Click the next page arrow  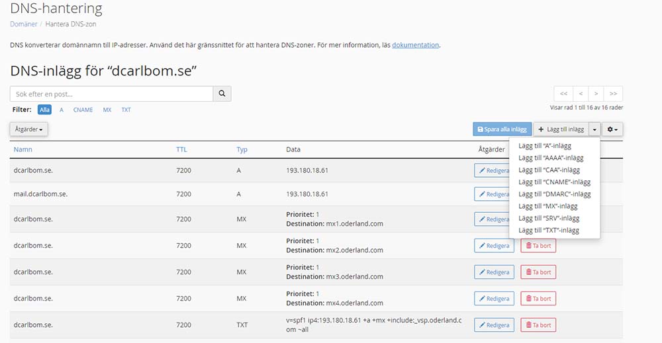pos(596,94)
